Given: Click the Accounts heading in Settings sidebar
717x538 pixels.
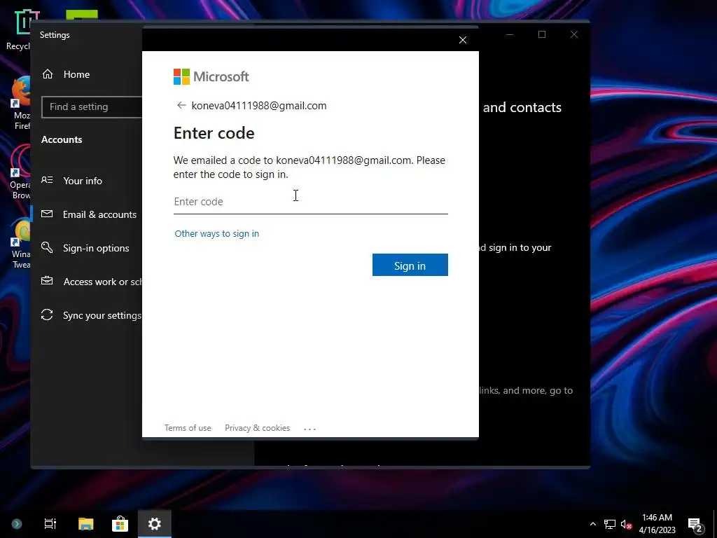Looking at the screenshot, I should point(62,139).
